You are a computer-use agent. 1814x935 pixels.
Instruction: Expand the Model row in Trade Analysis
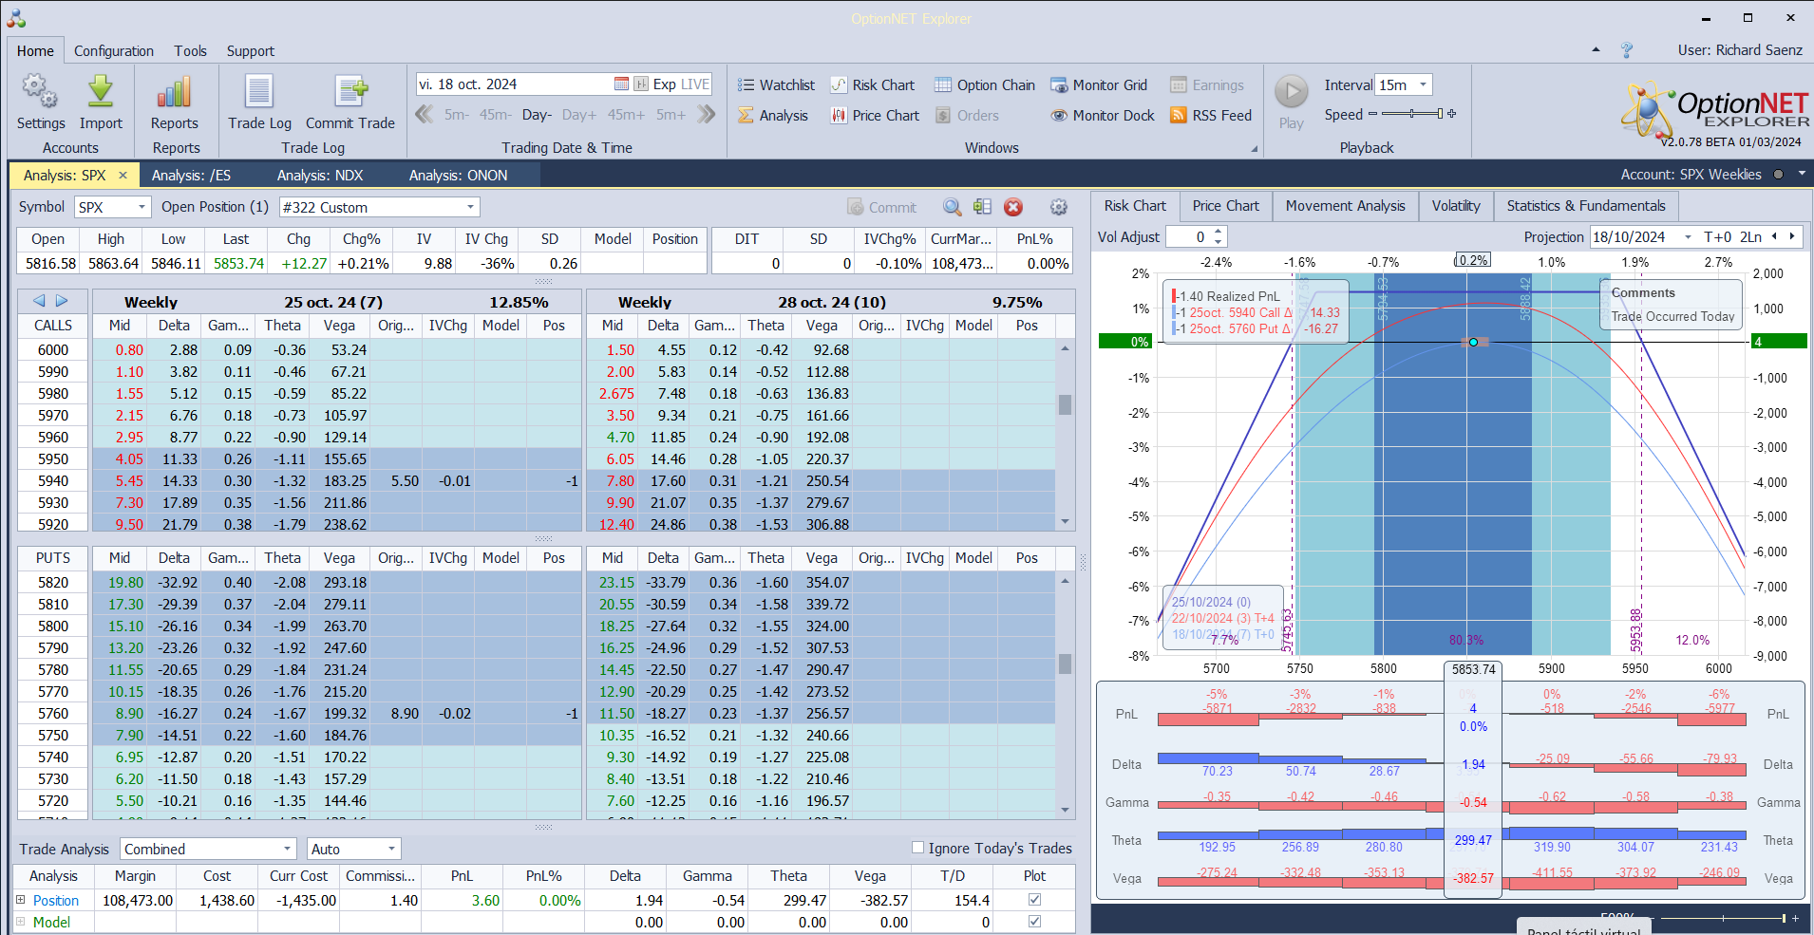click(20, 921)
